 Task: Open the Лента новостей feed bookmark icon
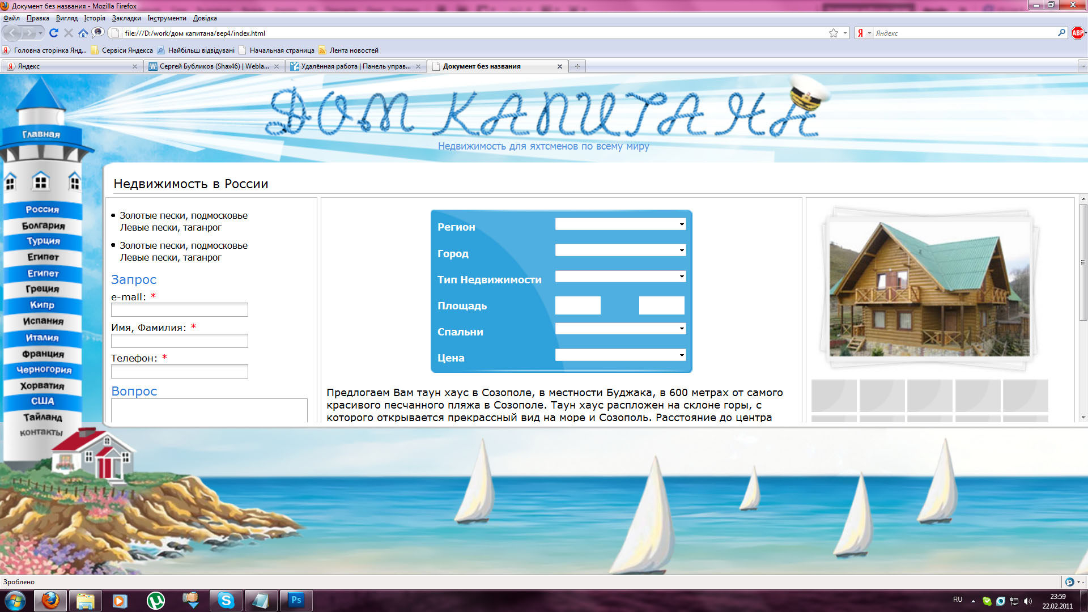coord(323,50)
